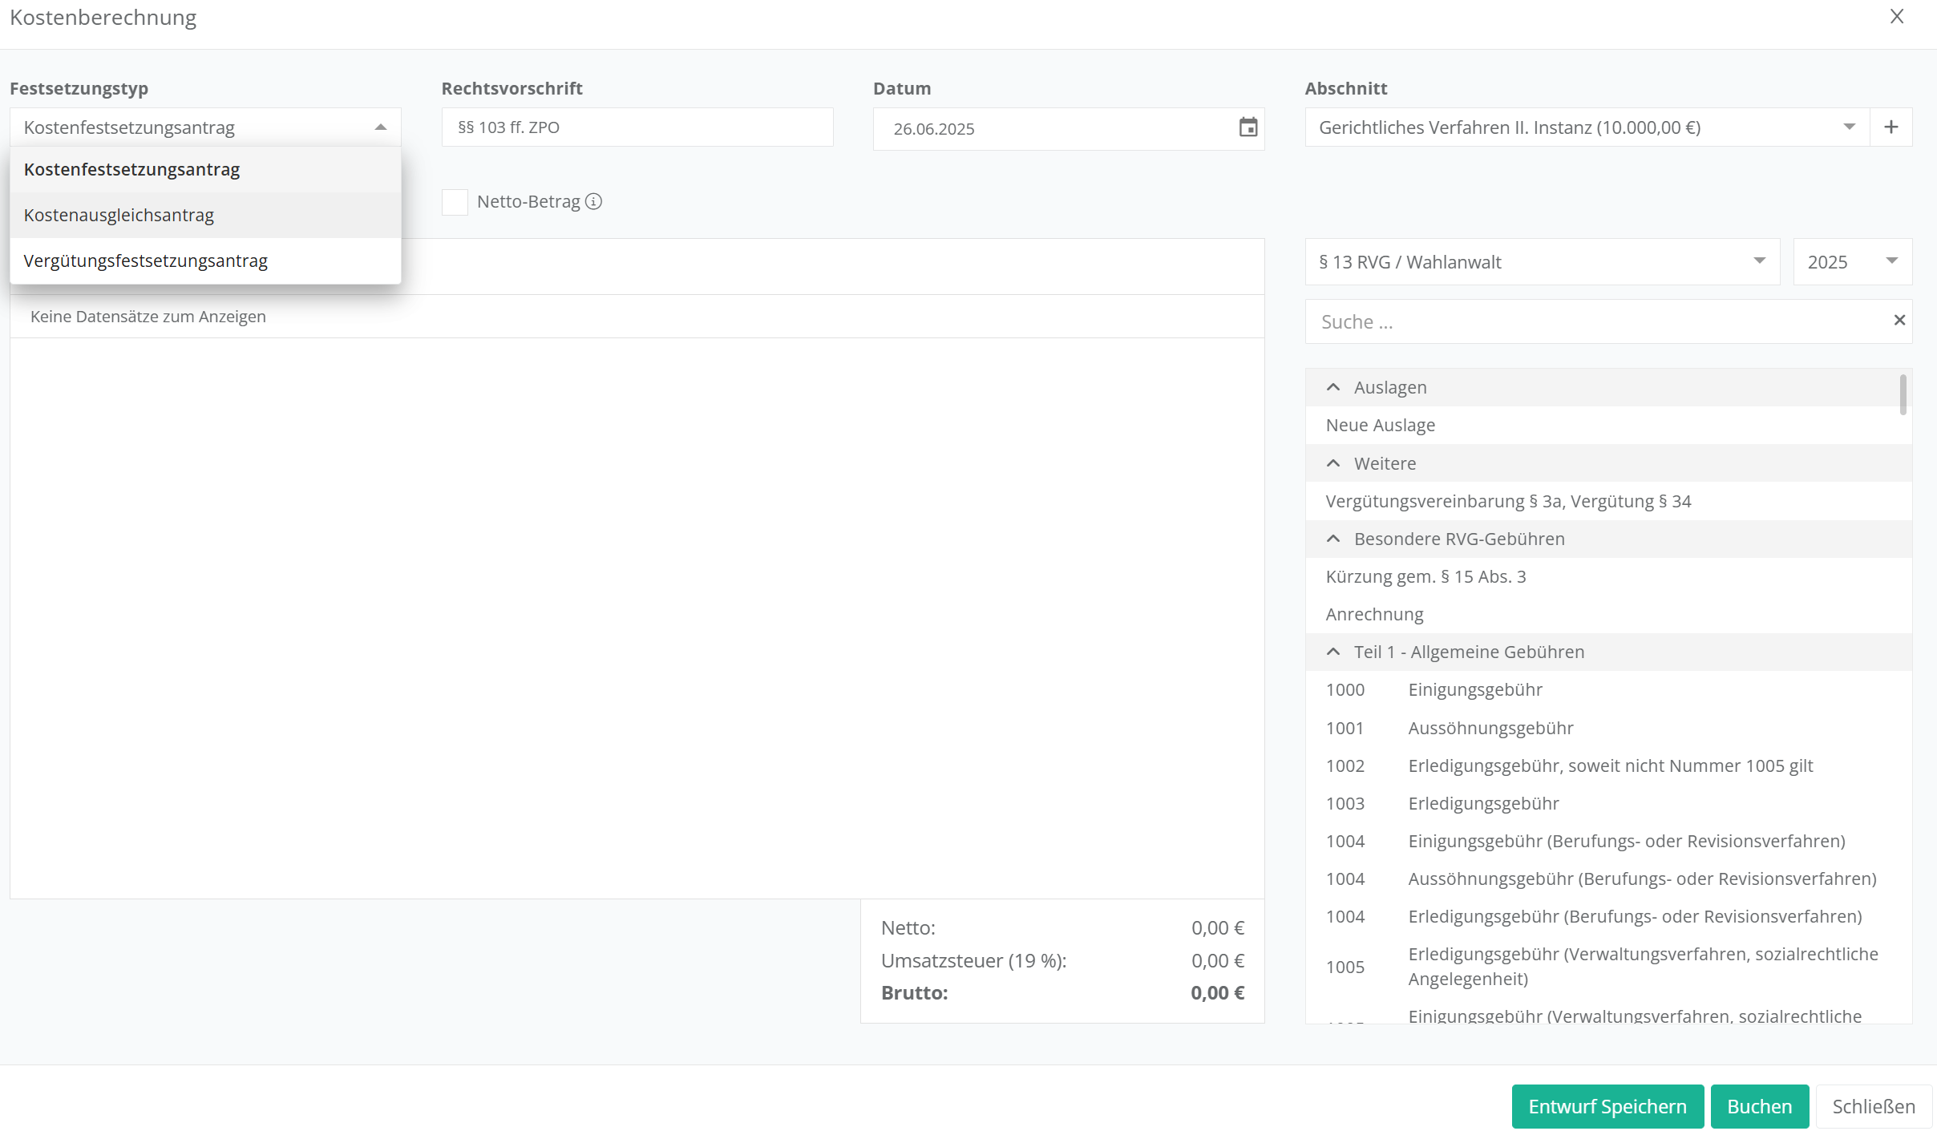Click the Entwurf Speichern button
The image size is (1937, 1131).
1607,1106
